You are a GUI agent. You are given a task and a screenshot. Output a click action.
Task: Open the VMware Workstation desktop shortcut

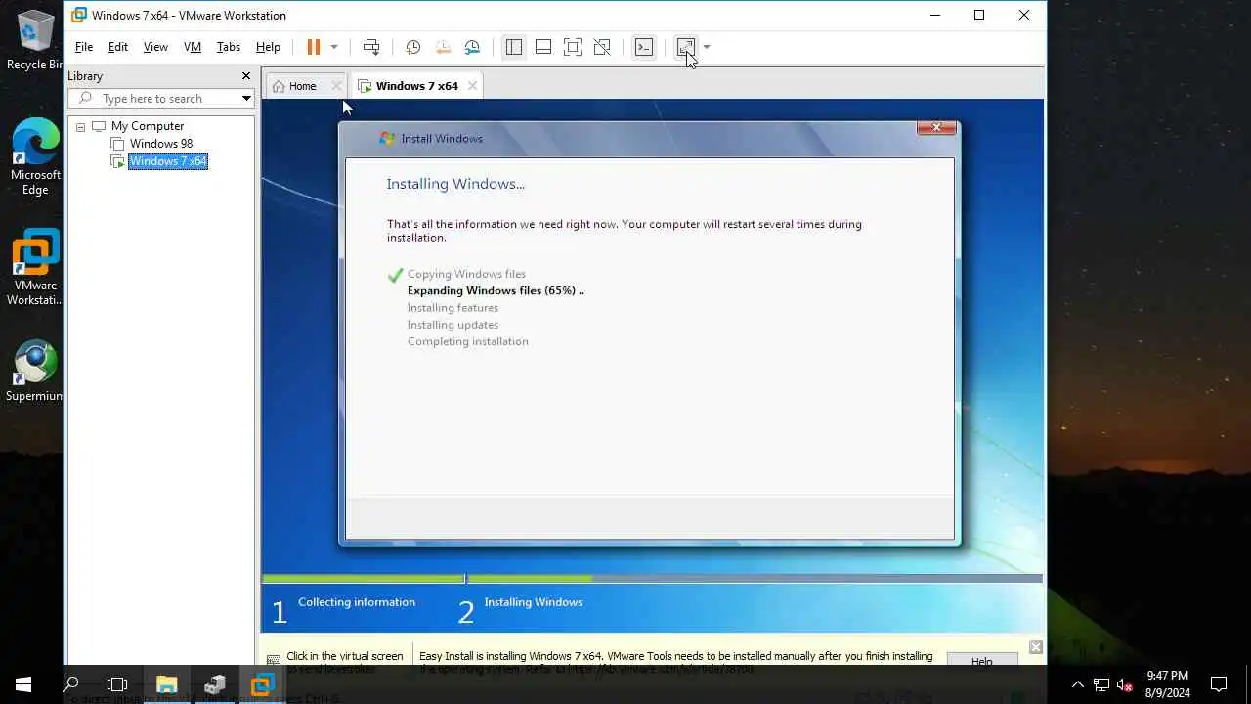[x=35, y=268]
